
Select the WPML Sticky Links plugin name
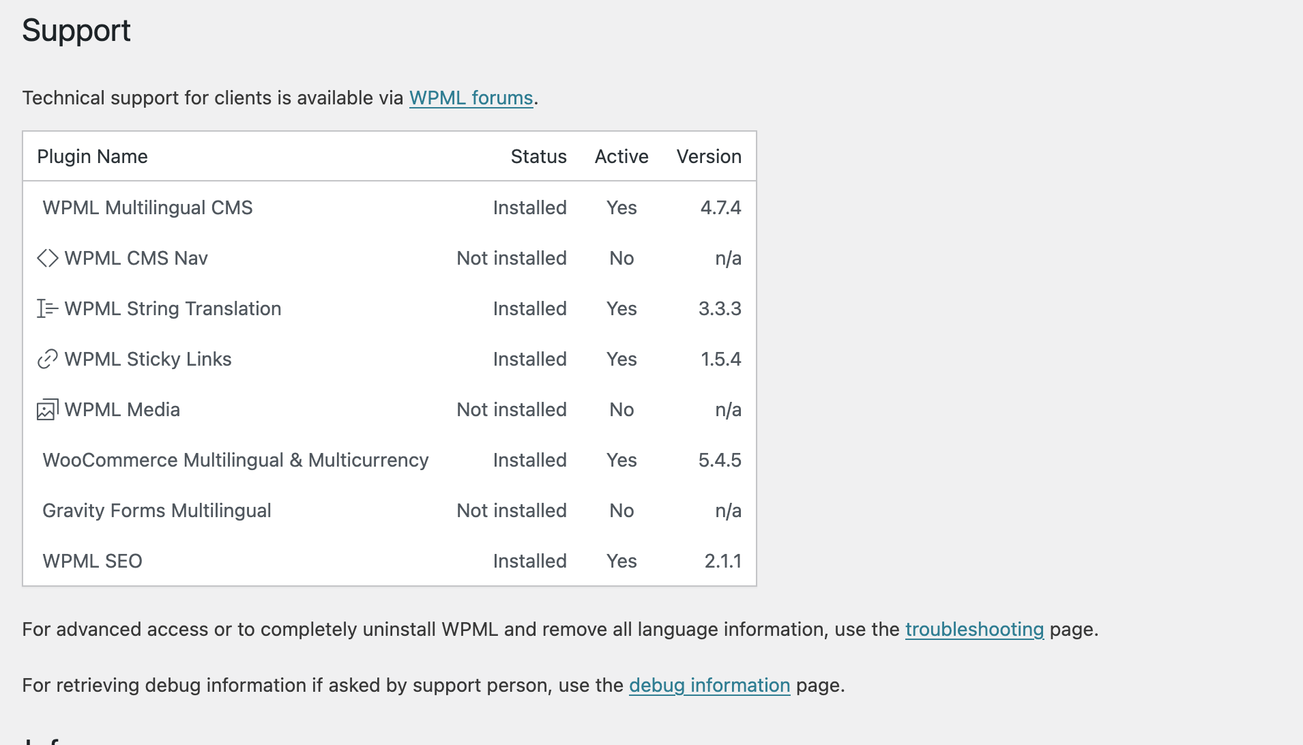(x=148, y=359)
